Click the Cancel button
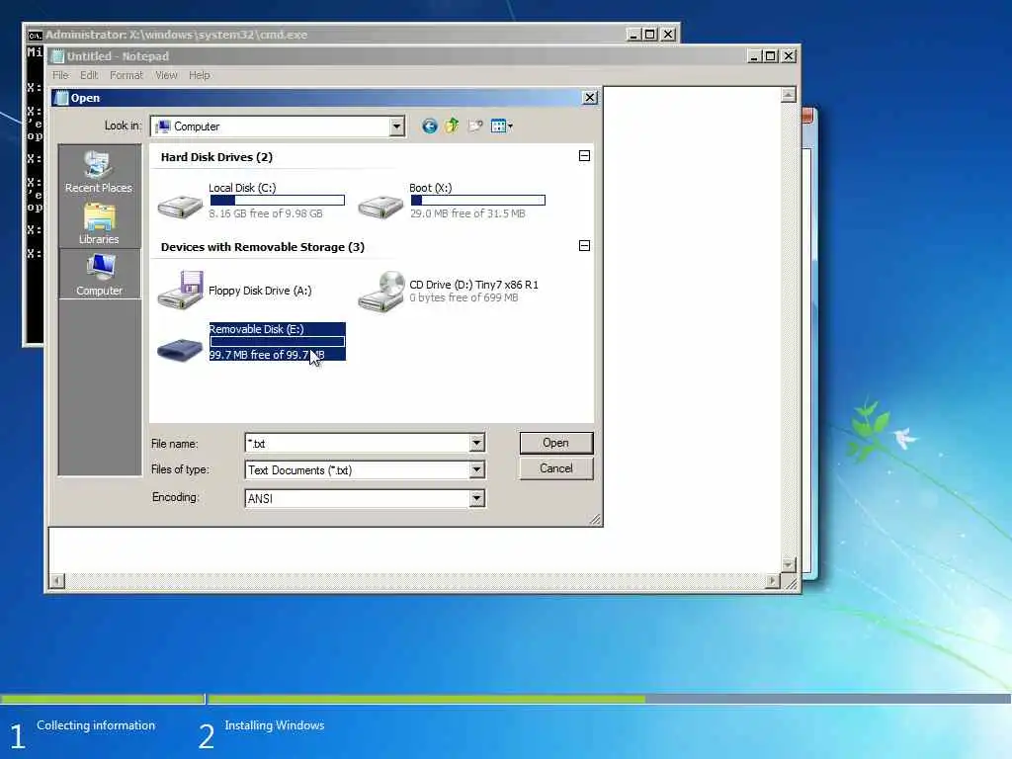Image resolution: width=1012 pixels, height=759 pixels. pos(555,468)
